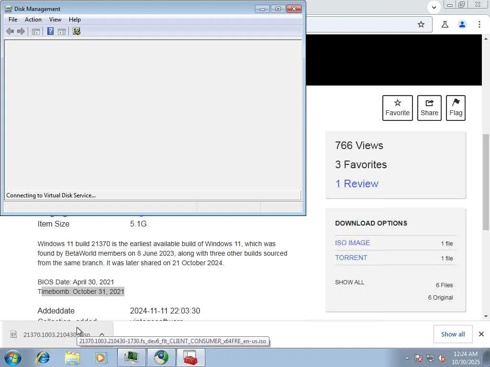Open the Chrome profile avatar
The height and width of the screenshot is (367, 490).
pos(462,24)
